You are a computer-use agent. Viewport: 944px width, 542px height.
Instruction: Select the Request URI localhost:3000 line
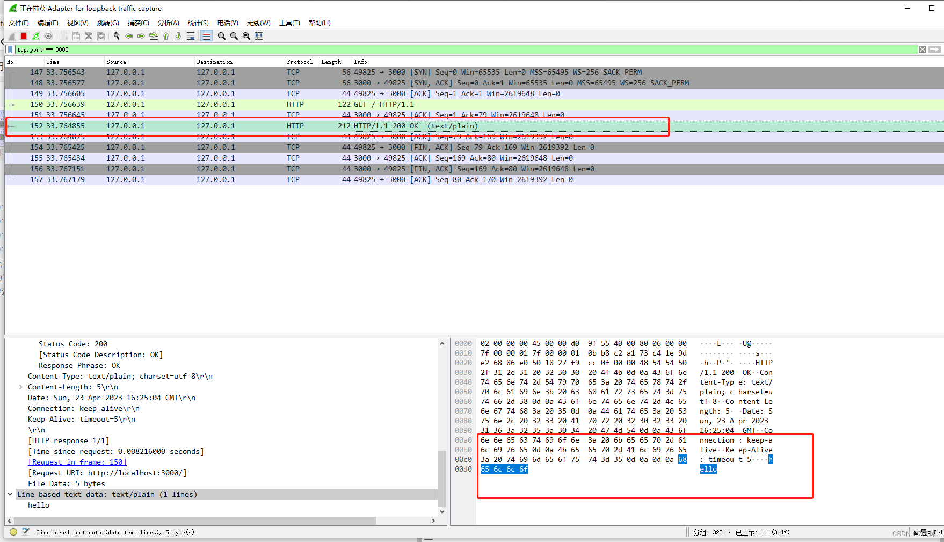107,473
